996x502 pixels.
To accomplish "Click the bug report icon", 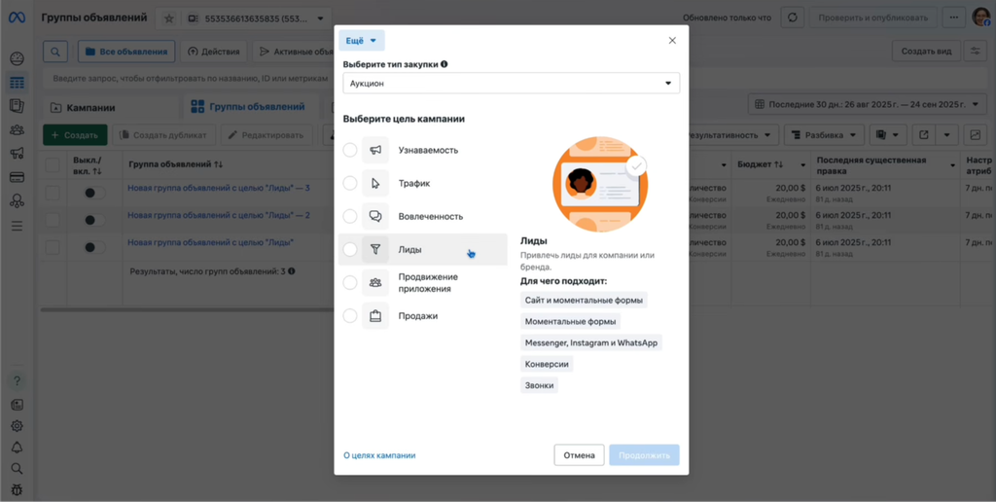I will (18, 490).
